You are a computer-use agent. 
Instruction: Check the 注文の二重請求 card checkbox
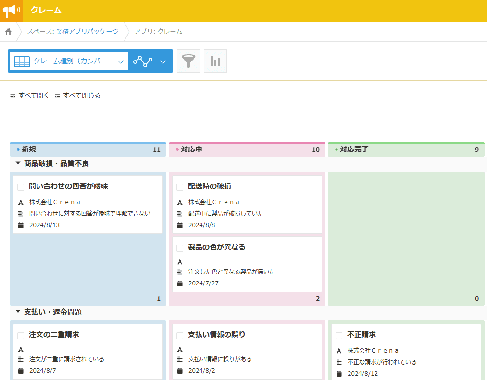[21, 336]
